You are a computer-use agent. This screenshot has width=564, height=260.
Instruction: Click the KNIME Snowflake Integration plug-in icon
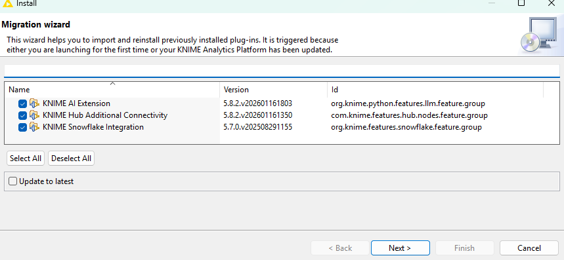pos(35,127)
